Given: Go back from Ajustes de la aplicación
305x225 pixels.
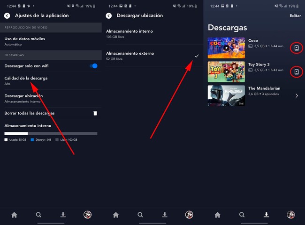Looking at the screenshot, I should point(7,15).
